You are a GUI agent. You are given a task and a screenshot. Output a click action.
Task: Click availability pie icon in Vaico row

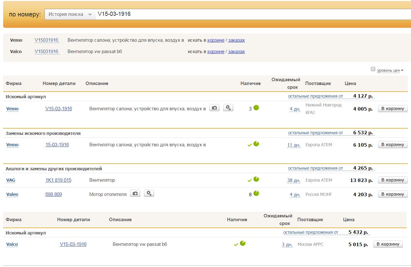(x=243, y=243)
